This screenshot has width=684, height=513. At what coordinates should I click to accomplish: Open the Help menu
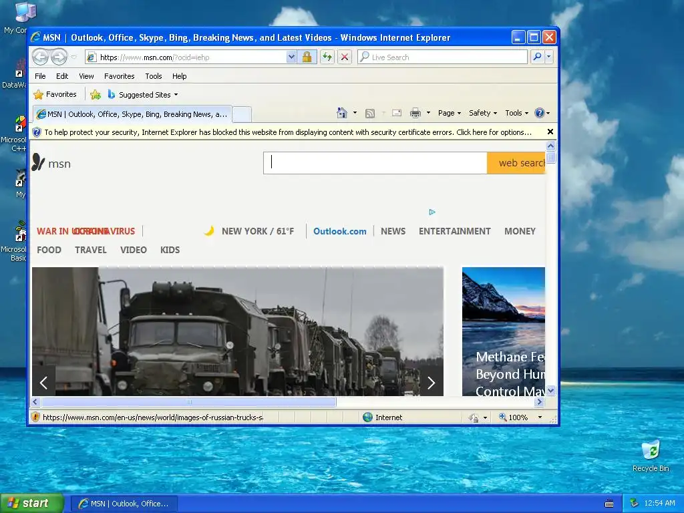tap(179, 76)
